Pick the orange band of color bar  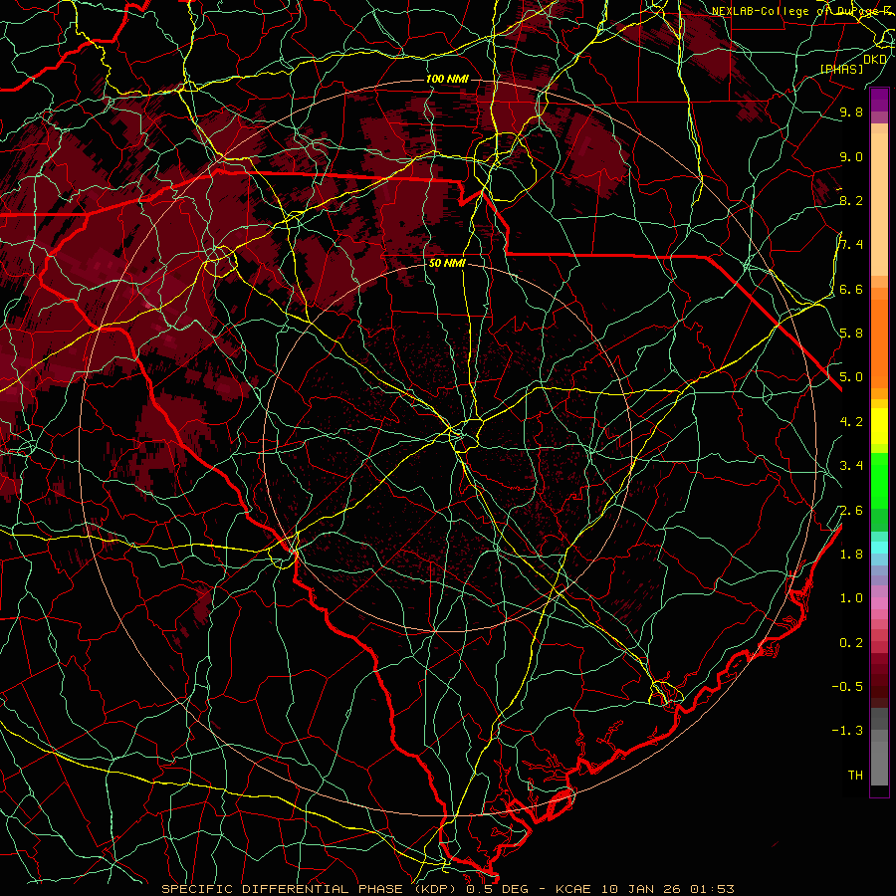point(879,343)
